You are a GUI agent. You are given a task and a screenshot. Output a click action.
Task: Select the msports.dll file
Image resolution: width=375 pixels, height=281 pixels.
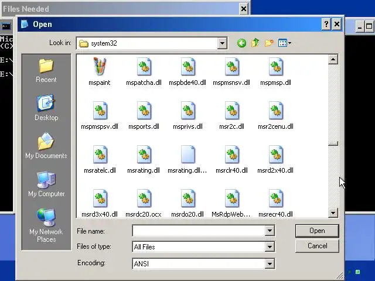pyautogui.click(x=144, y=115)
